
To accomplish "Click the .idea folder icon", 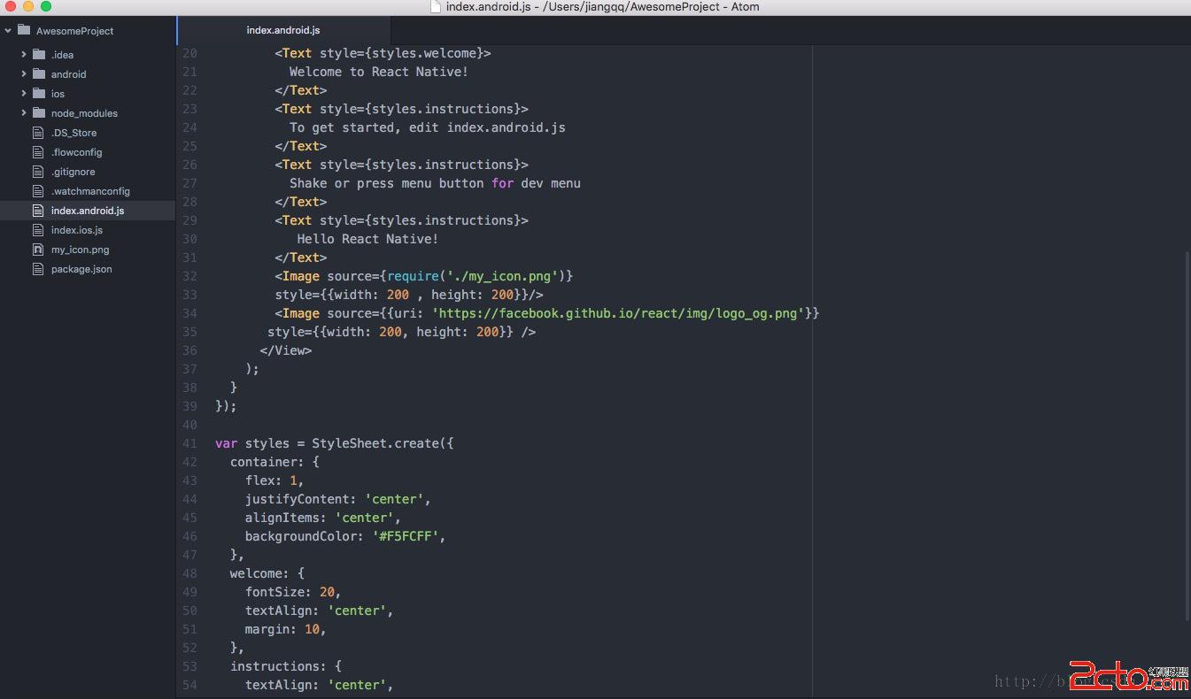I will tap(38, 55).
